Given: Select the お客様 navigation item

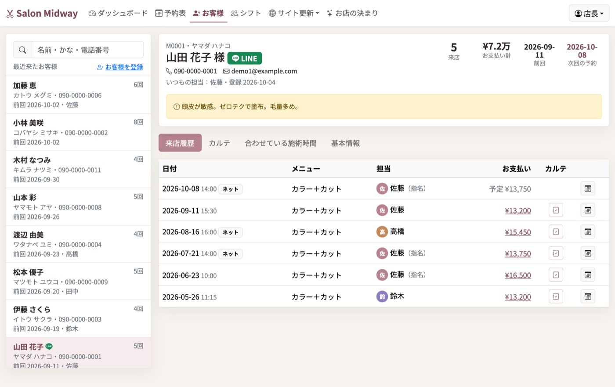Looking at the screenshot, I should coord(208,13).
